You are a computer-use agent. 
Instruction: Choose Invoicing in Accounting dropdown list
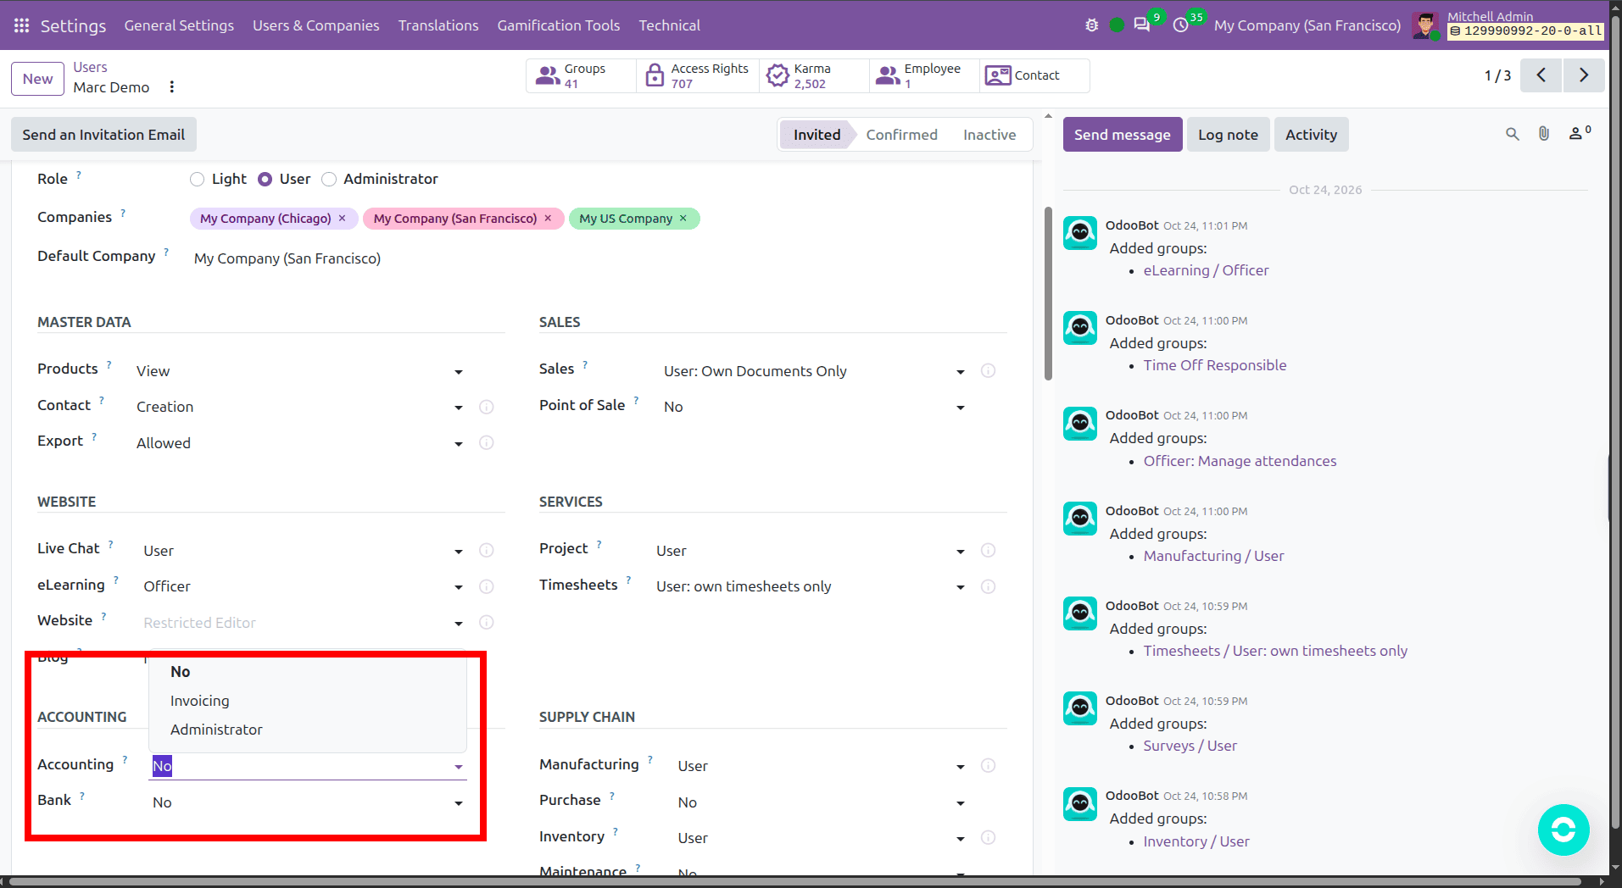[307, 701]
